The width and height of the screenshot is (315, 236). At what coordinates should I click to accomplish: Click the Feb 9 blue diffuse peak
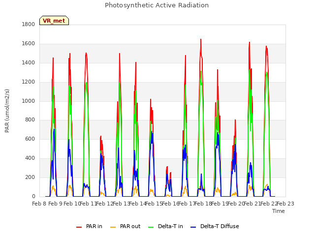click(54, 129)
